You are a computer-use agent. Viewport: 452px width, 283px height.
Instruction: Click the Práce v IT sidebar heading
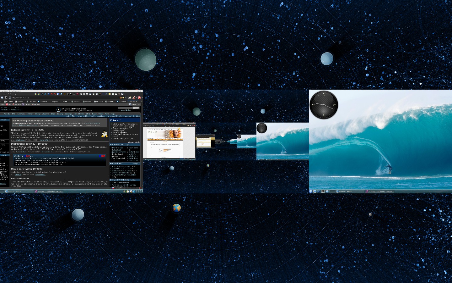[x=116, y=120]
